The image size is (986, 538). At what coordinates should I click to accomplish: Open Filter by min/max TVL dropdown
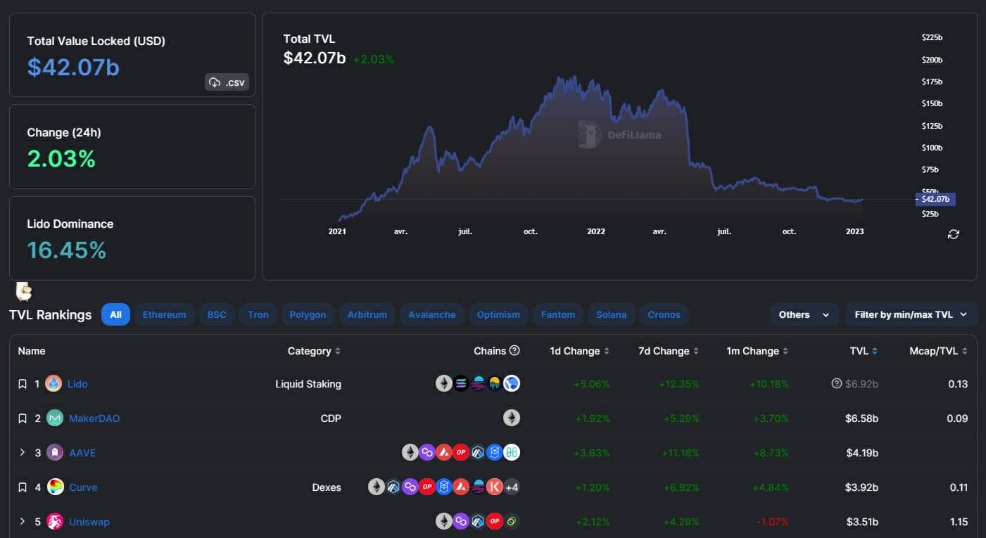pyautogui.click(x=911, y=314)
